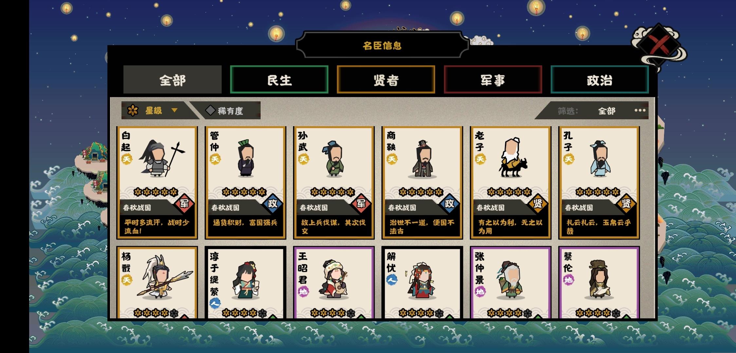Select the 贤 badge on 老子's card
Viewport: 736px width, 353px height.
click(x=538, y=204)
